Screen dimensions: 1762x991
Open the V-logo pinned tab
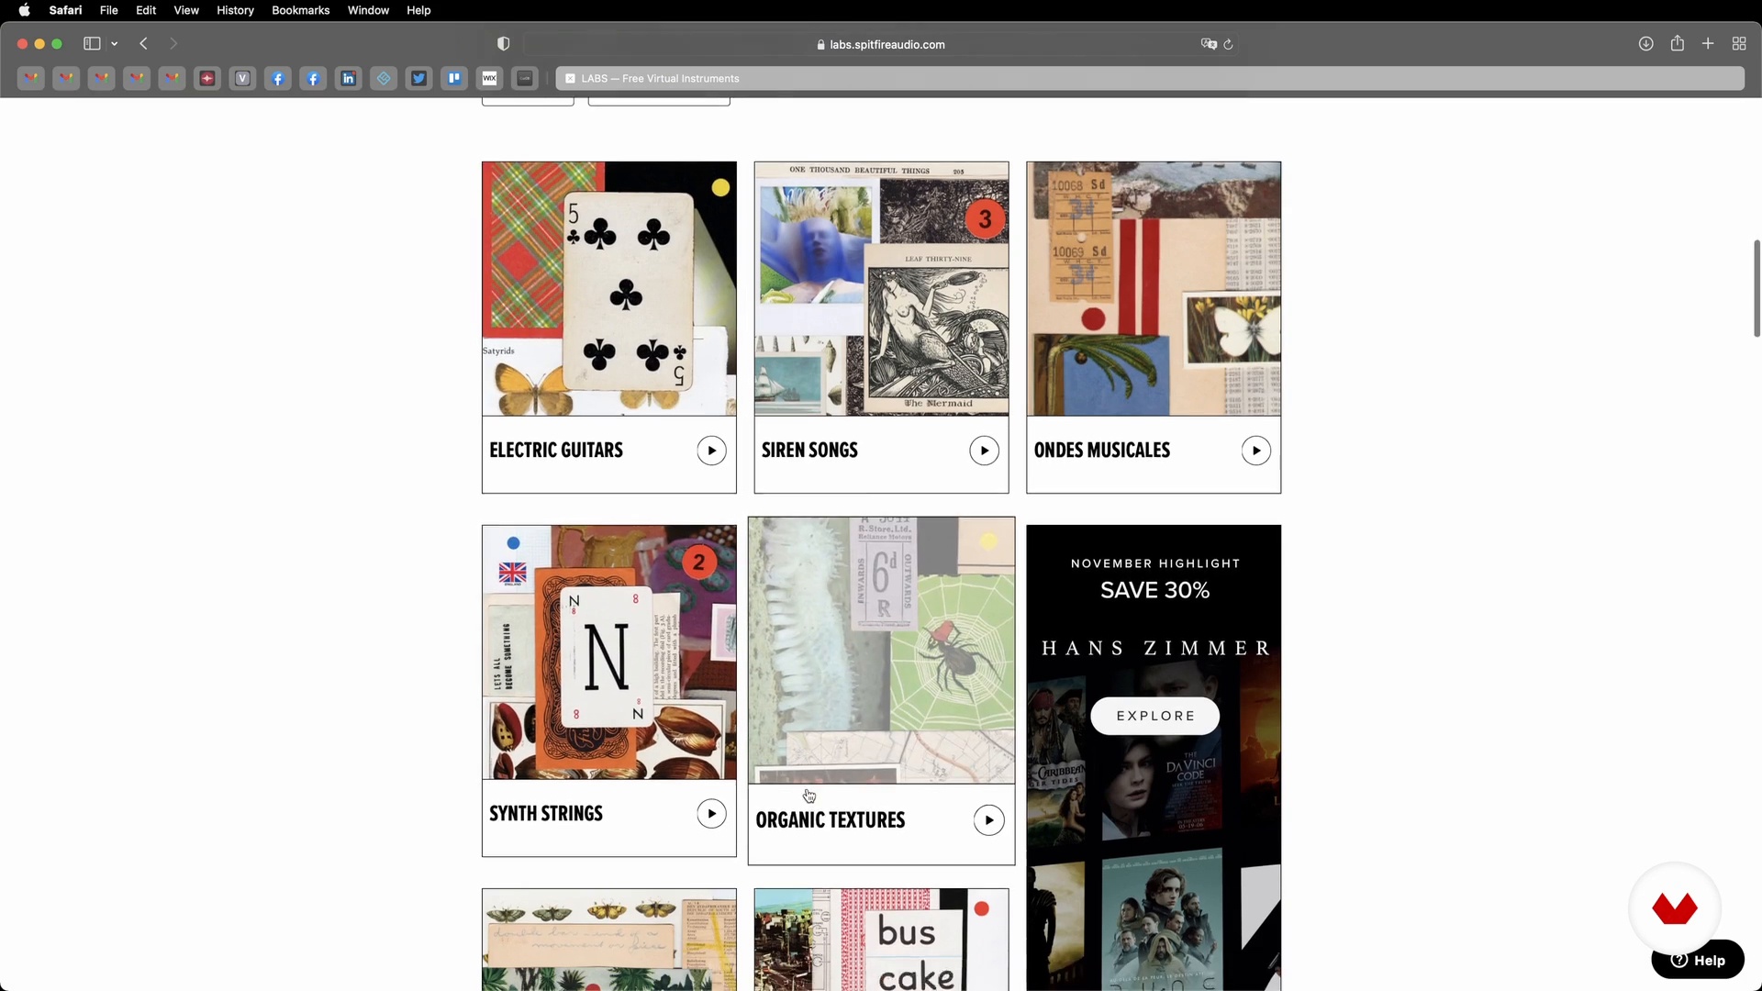[242, 79]
